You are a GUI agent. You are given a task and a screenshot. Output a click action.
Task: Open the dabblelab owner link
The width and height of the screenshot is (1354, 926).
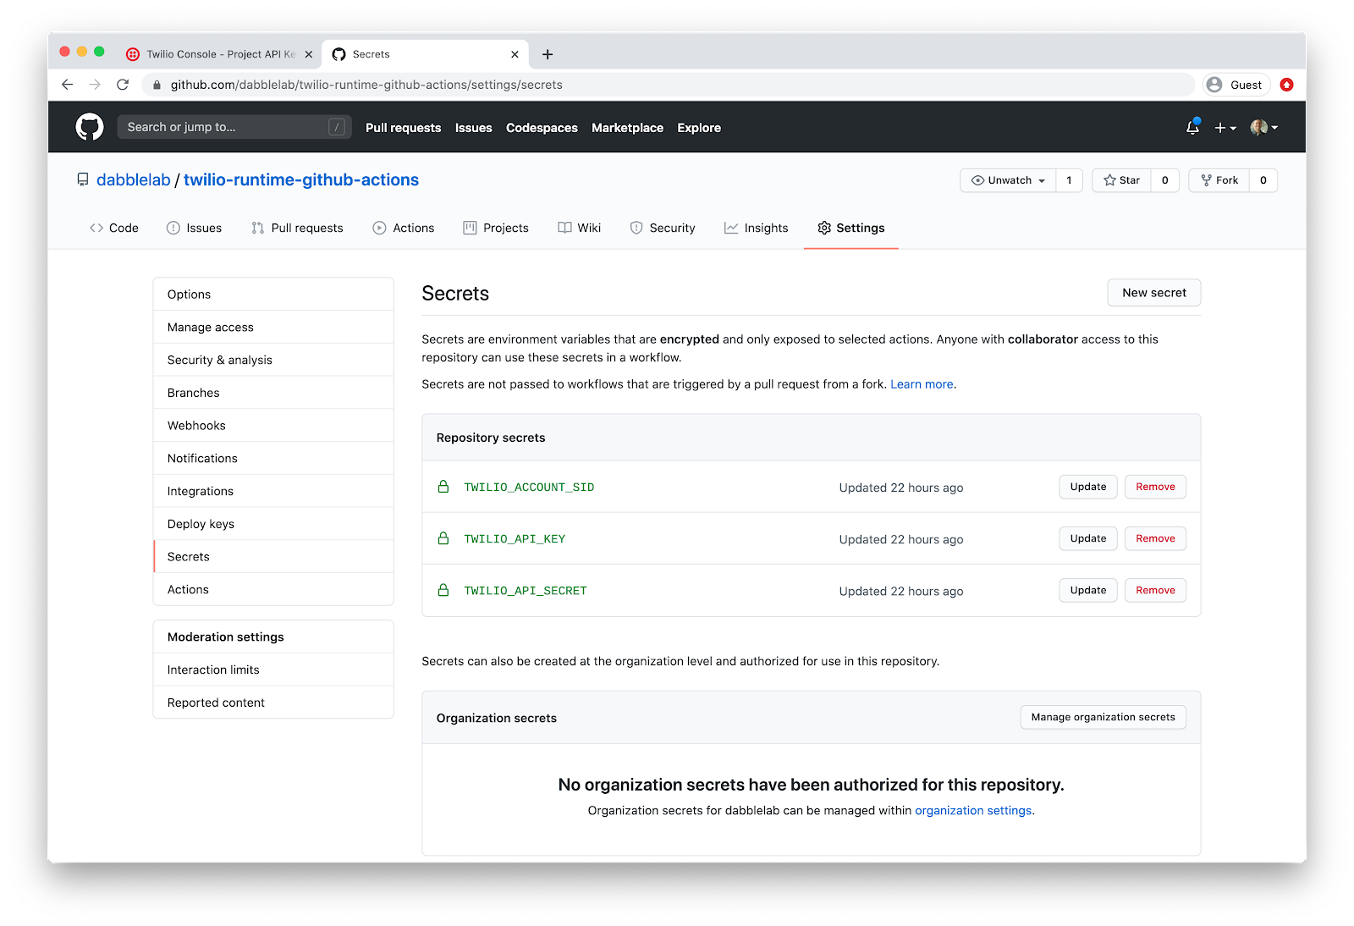click(x=134, y=179)
